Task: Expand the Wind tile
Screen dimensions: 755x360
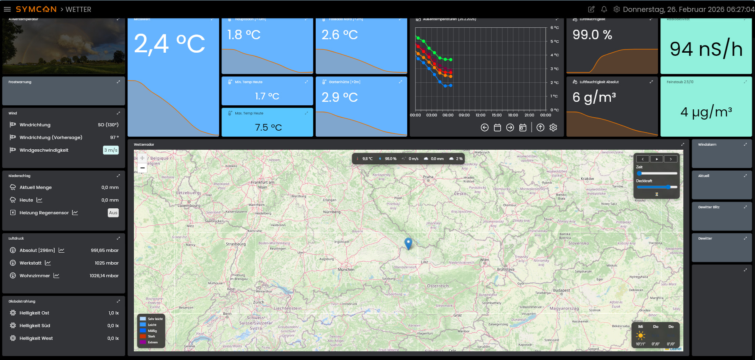Action: (x=118, y=113)
